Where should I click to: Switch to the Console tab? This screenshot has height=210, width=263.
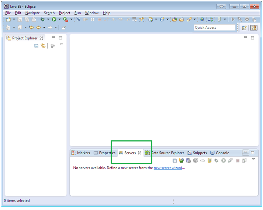pos(220,153)
